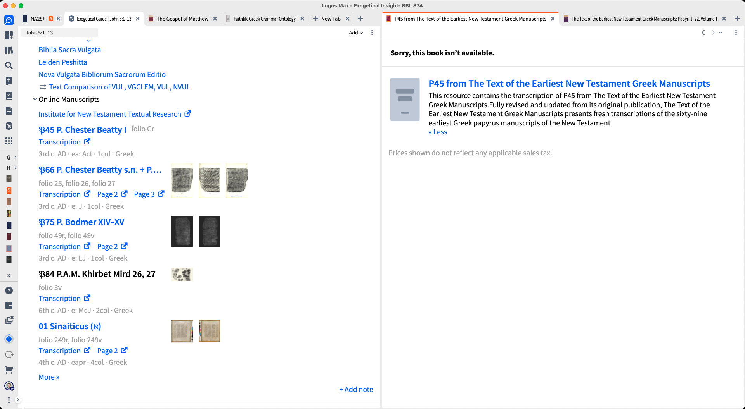Open the Exegetical Guide panel kebab menu

(x=372, y=33)
